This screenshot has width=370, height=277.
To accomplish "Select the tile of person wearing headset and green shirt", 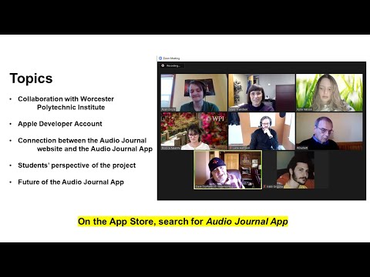I will click(194, 92).
